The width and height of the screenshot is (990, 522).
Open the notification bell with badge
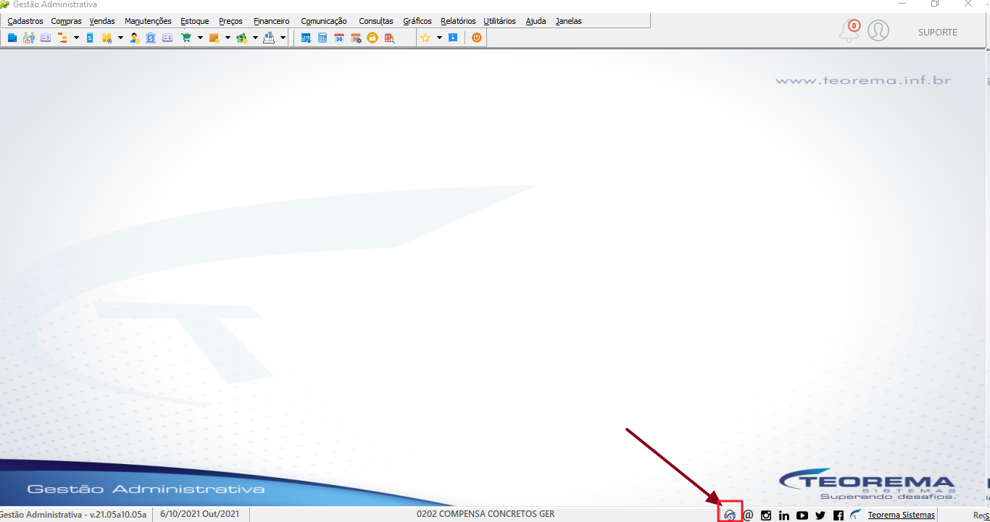click(x=849, y=31)
